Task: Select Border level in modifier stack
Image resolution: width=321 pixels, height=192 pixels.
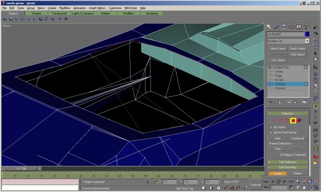Action: [279, 80]
